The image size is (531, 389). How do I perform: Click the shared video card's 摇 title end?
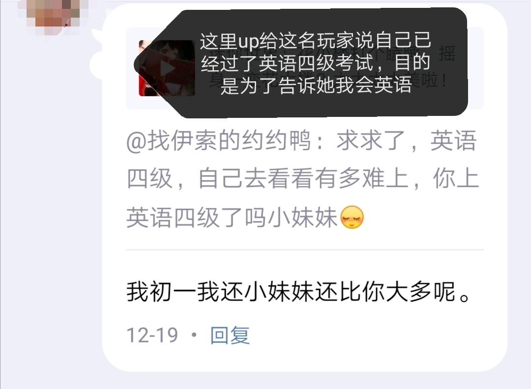(447, 54)
